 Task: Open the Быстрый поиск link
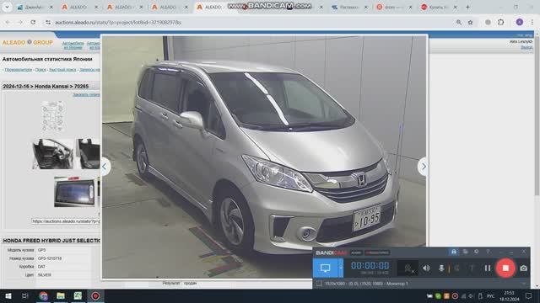pos(62,70)
